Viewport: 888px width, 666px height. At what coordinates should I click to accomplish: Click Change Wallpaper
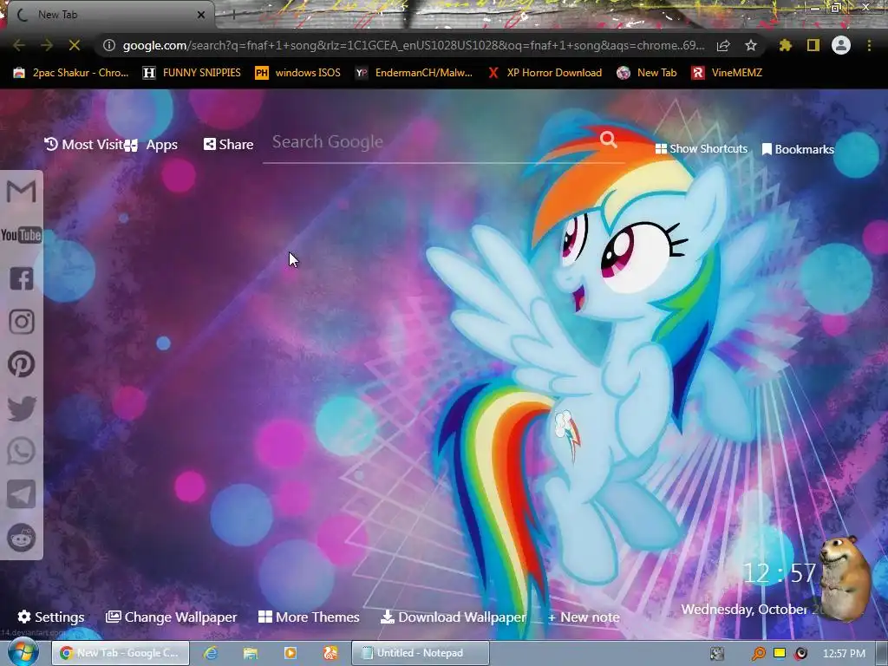click(172, 617)
